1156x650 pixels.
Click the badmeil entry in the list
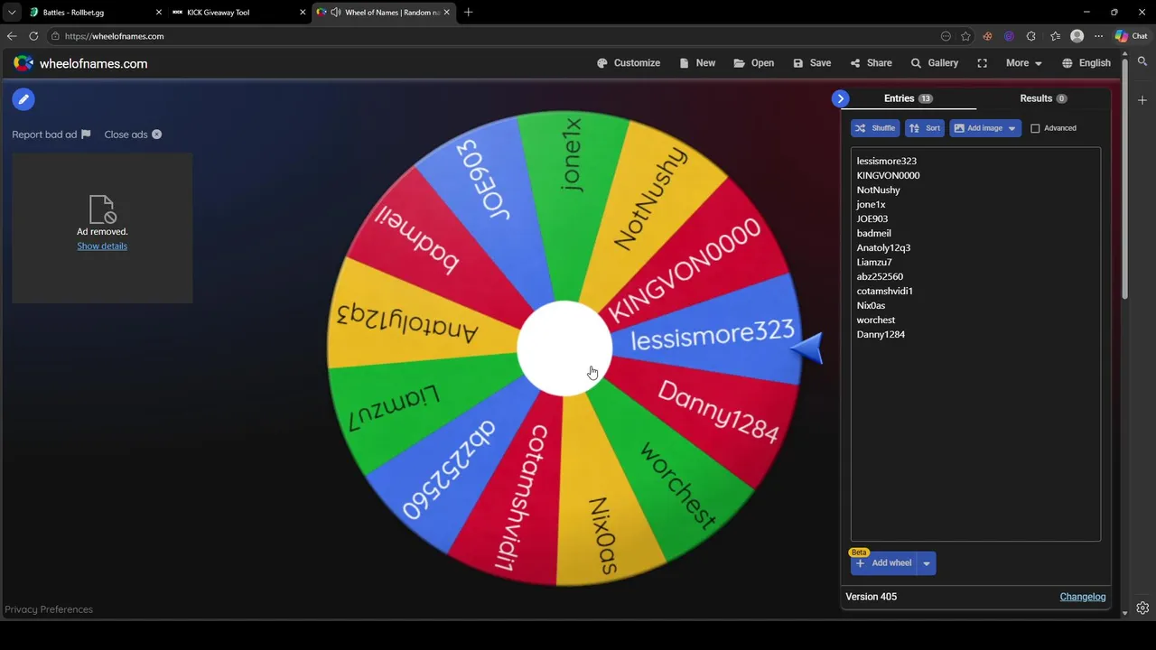874,233
